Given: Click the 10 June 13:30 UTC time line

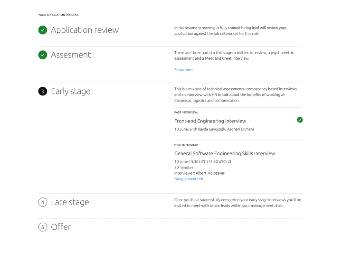Looking at the screenshot, I should pos(203,161).
